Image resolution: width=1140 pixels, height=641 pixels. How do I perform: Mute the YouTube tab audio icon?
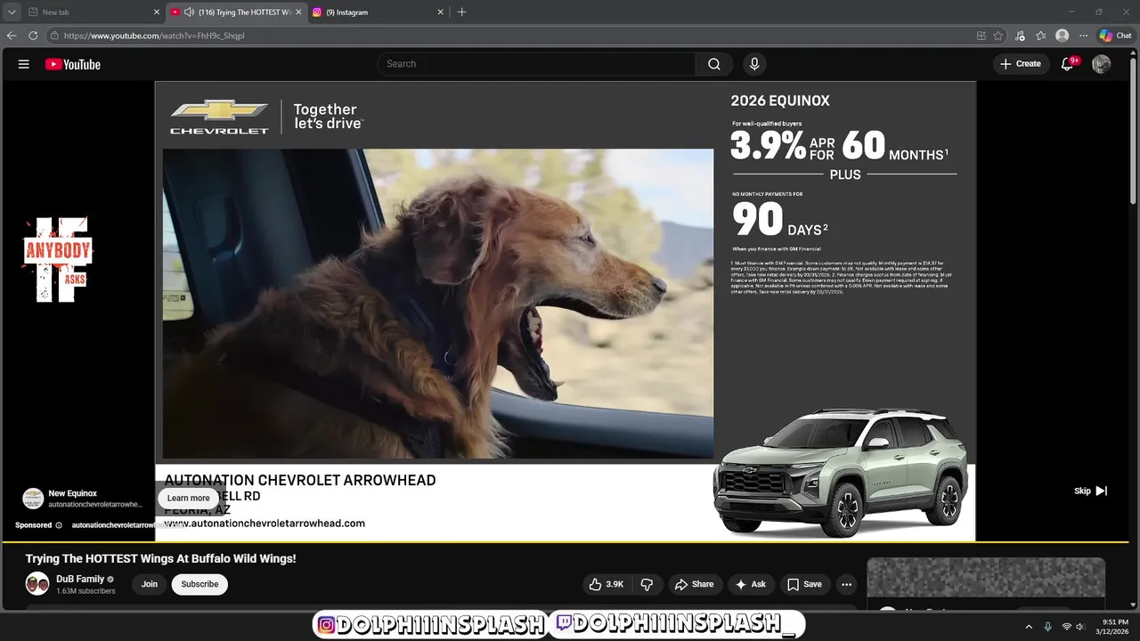tap(189, 12)
